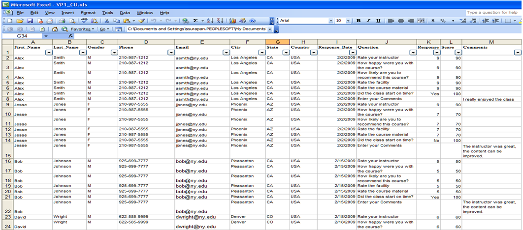Image resolution: width=523 pixels, height=230 pixels.
Task: Select the Format Painter brush icon
Action: [141, 21]
